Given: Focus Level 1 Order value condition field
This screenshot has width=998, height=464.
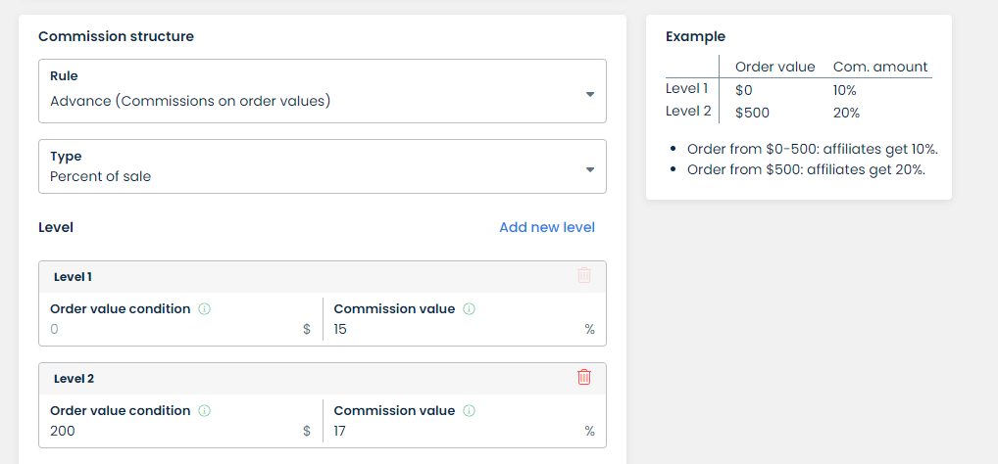Looking at the screenshot, I should coord(172,330).
